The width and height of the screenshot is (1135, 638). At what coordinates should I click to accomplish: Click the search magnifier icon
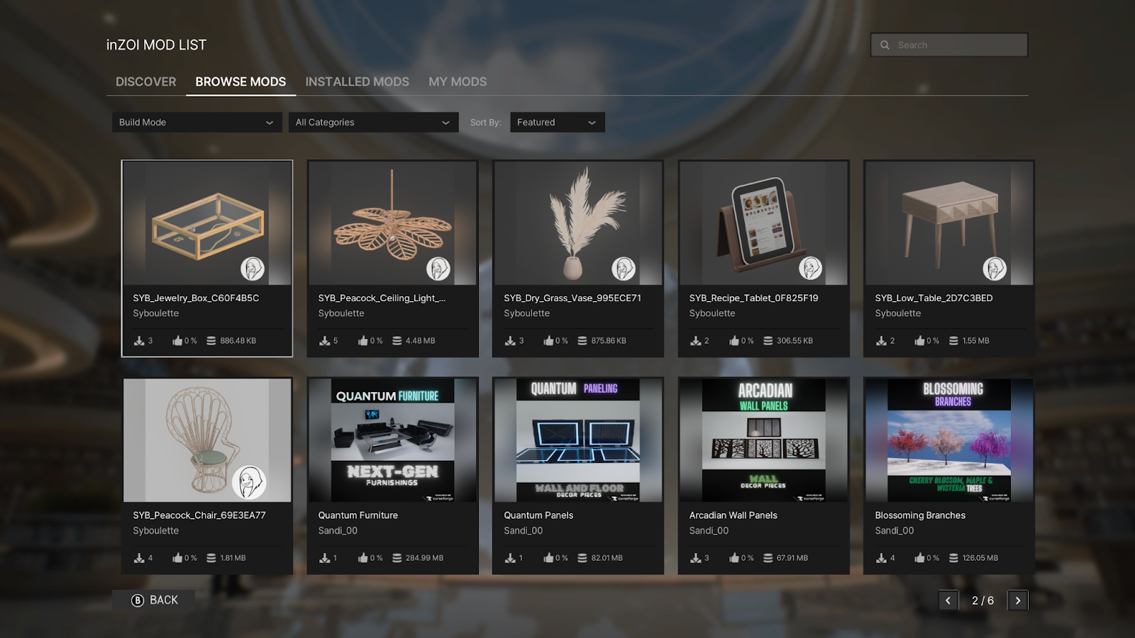885,45
